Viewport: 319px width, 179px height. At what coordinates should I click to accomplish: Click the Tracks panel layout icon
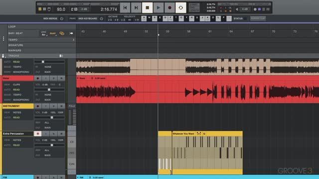[x=61, y=56]
